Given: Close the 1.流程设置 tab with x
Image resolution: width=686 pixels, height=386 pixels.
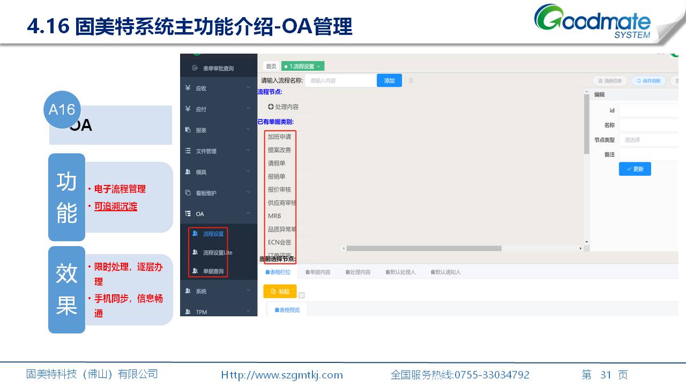Looking at the screenshot, I should (x=318, y=66).
